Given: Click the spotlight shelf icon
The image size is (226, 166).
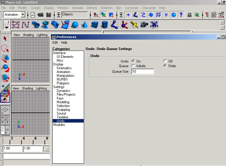Looking at the screenshot, I should [x=134, y=25].
